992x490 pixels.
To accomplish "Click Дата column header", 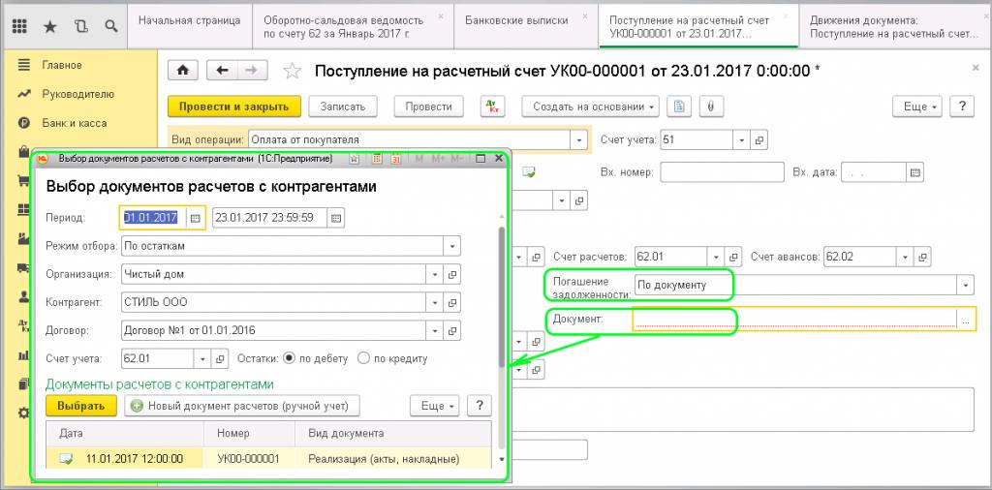I will tap(125, 434).
